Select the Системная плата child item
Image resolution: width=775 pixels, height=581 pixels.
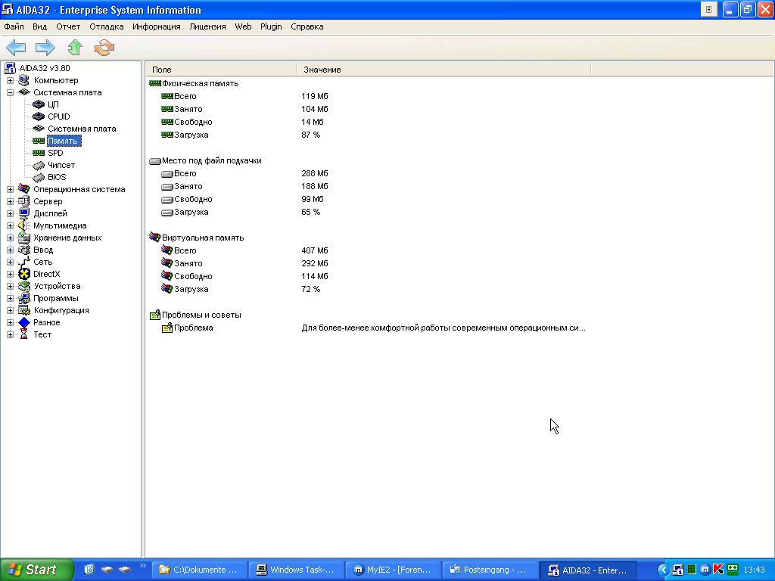[82, 129]
